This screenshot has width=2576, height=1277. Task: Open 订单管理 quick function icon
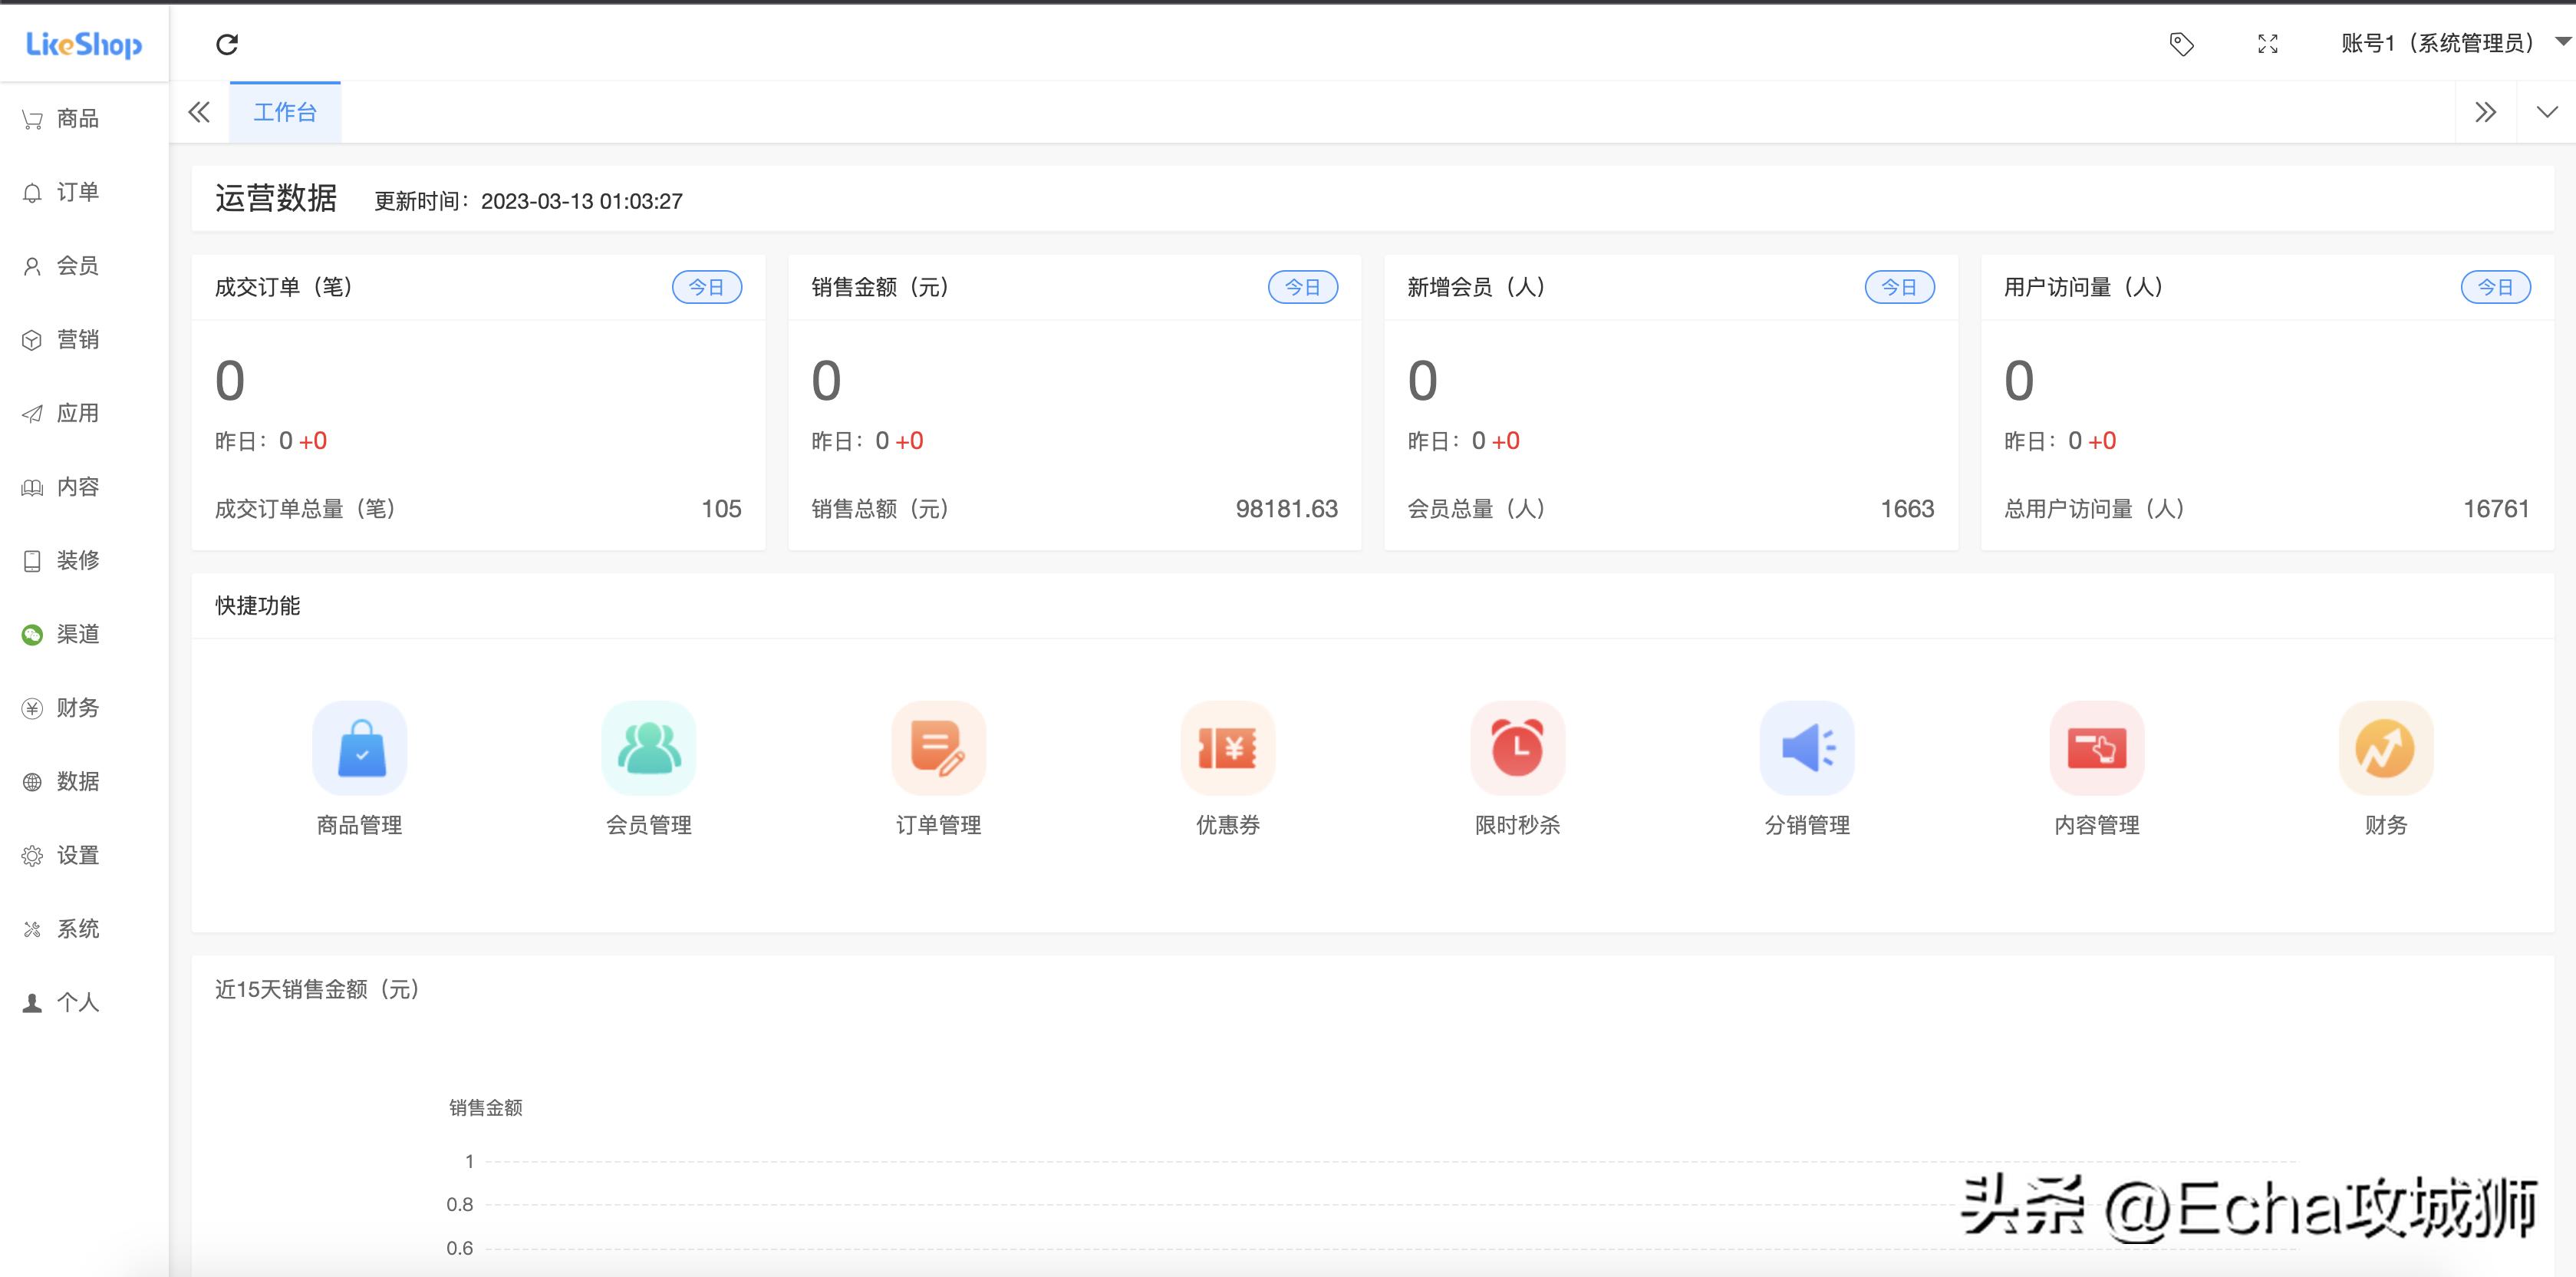pyautogui.click(x=937, y=747)
